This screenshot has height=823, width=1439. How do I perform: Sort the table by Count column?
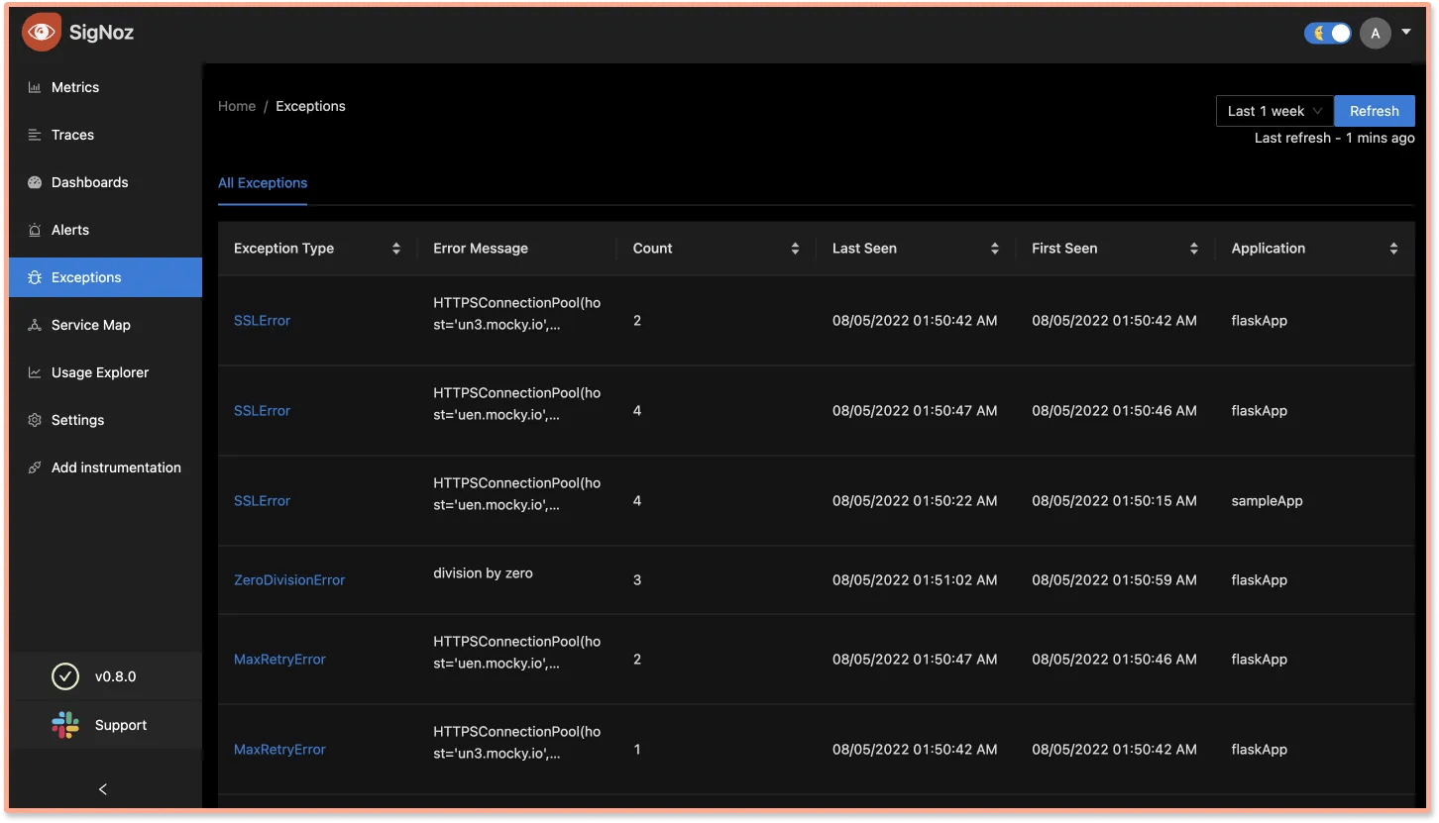[795, 249]
